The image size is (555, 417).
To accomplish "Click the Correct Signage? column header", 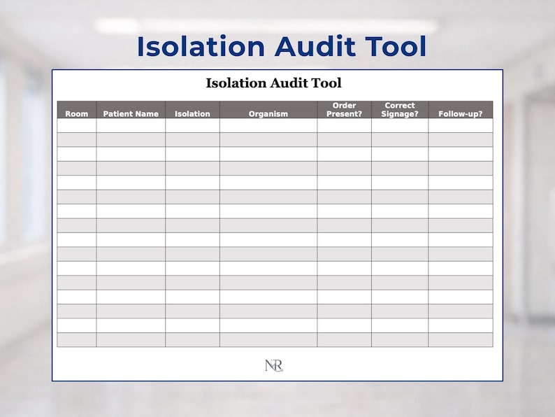I will tap(400, 109).
